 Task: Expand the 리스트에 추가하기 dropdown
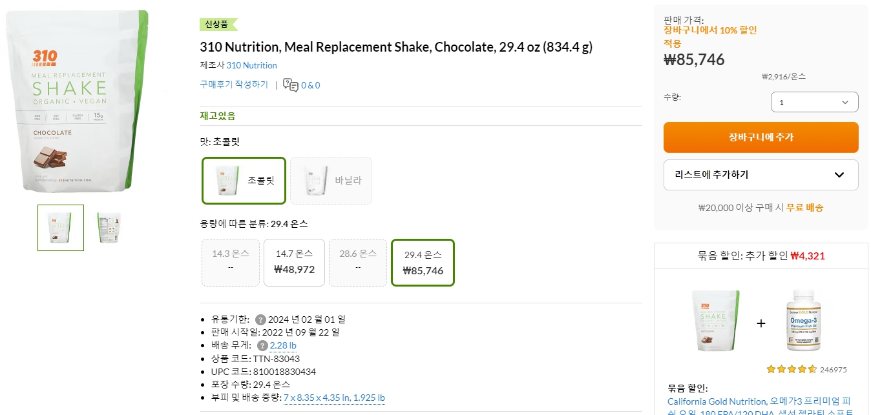point(761,175)
